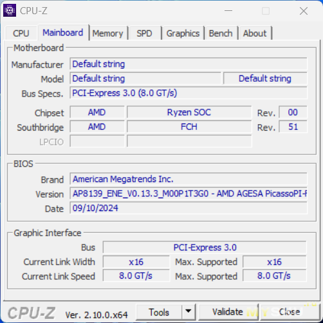Show the About tab
This screenshot has width=323, height=323.
[255, 33]
